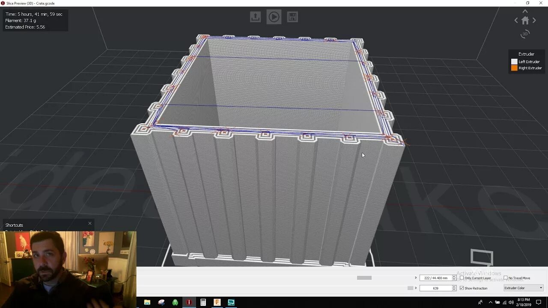This screenshot has height=308, width=548.
Task: Open Calculator from the taskbar
Action: click(203, 302)
